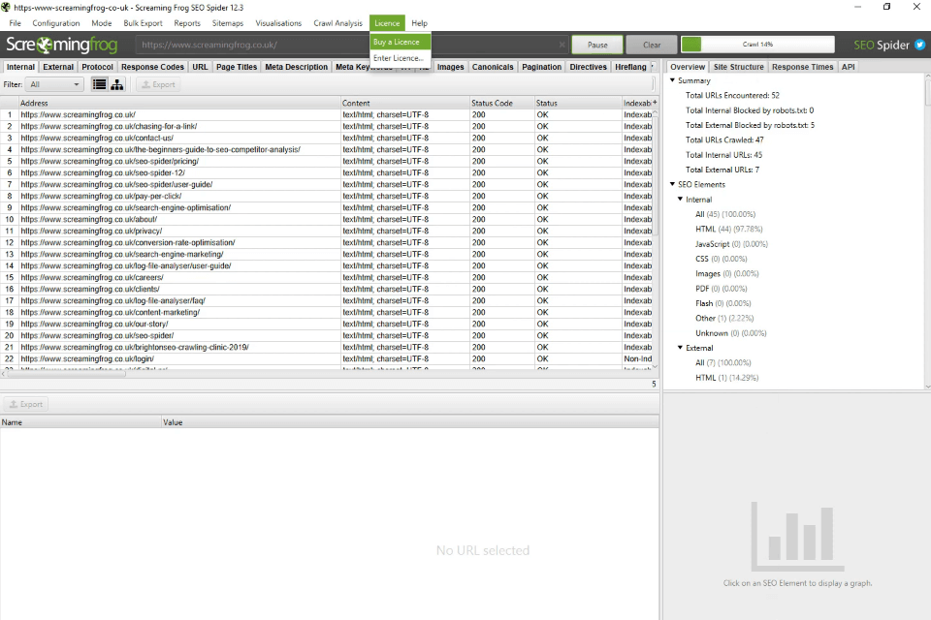The height and width of the screenshot is (620, 931).
Task: Export the lower details pane
Action: 26,404
